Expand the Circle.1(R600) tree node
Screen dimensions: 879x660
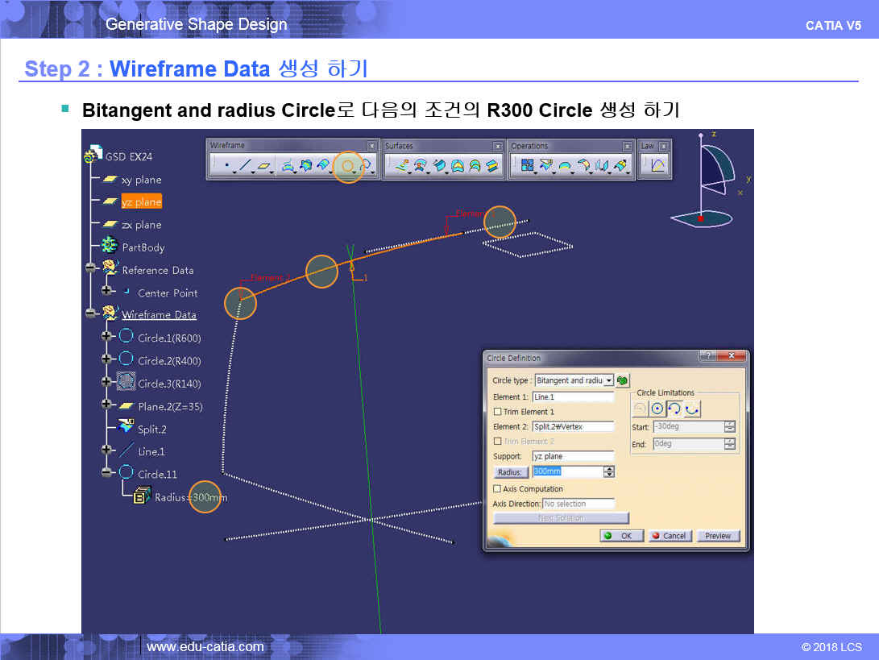(106, 338)
